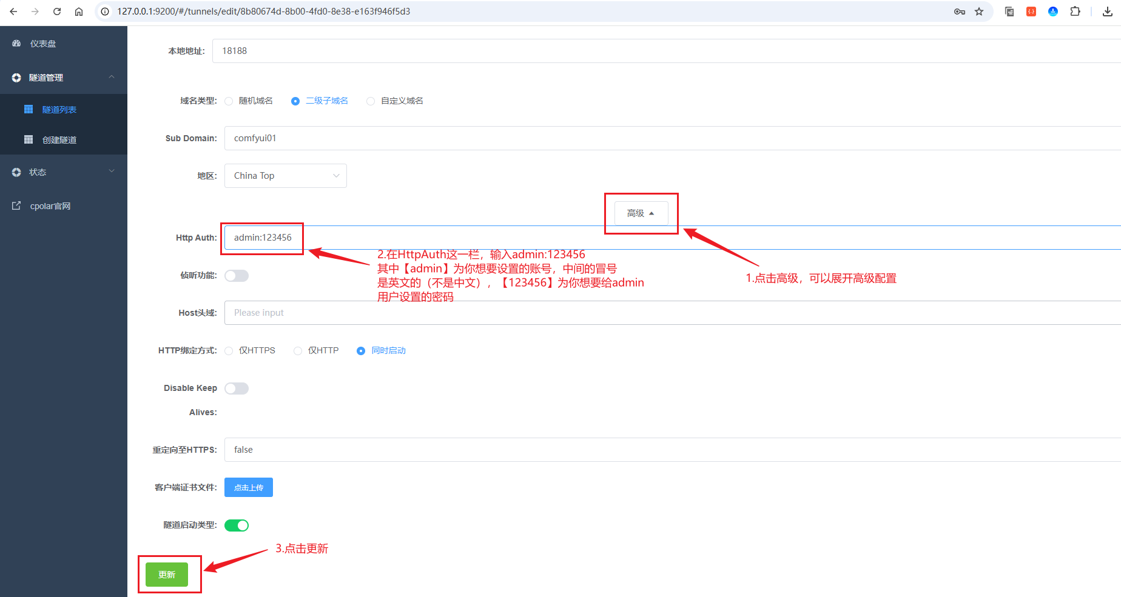
Task: Click the green 更新 button
Action: click(x=167, y=575)
